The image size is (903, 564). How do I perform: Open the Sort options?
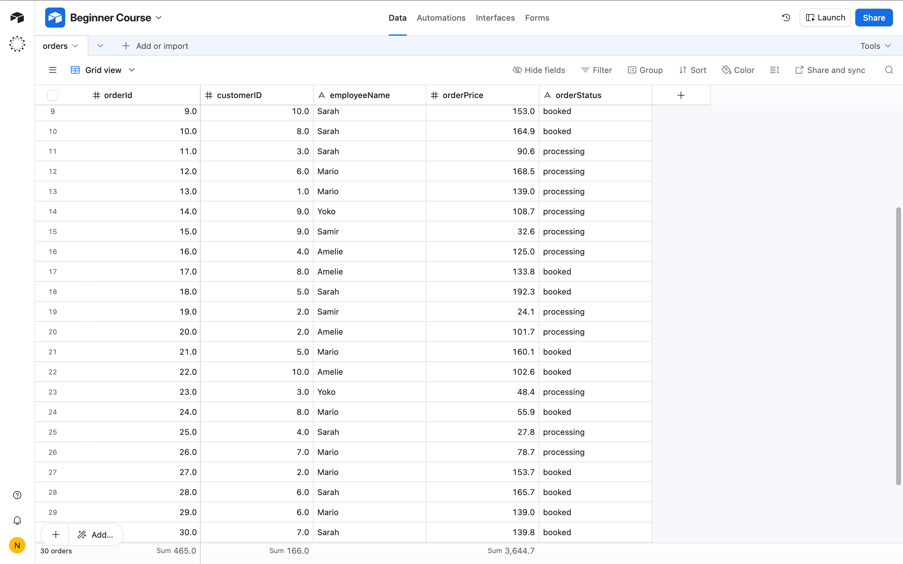click(x=693, y=70)
